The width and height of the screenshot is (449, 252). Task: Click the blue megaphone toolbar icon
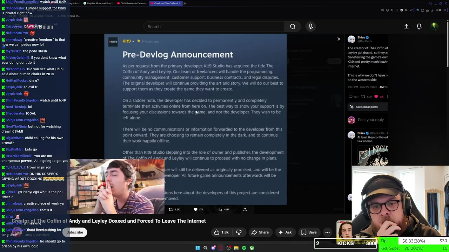click(x=418, y=10)
